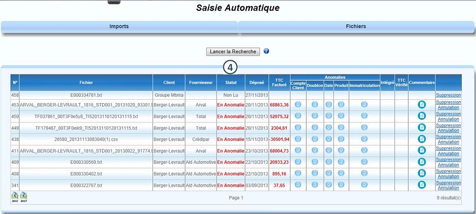Switch to the Imports tab
The width and height of the screenshot is (476, 214).
tap(119, 26)
